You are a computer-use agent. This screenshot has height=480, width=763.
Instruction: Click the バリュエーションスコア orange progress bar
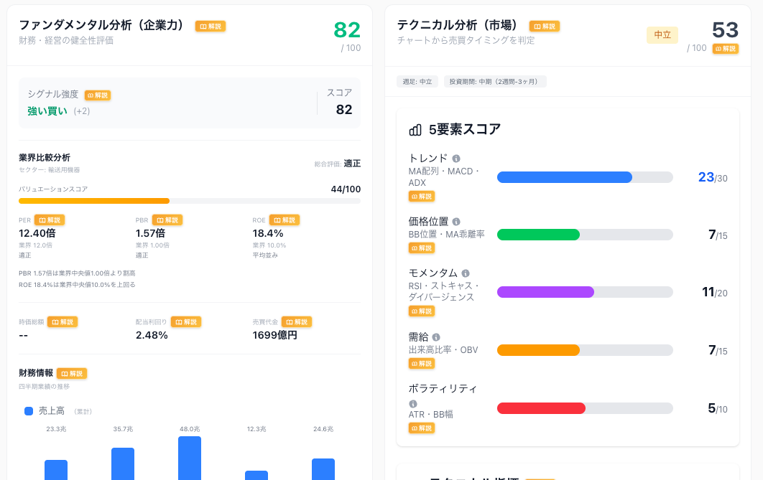pyautogui.click(x=94, y=201)
